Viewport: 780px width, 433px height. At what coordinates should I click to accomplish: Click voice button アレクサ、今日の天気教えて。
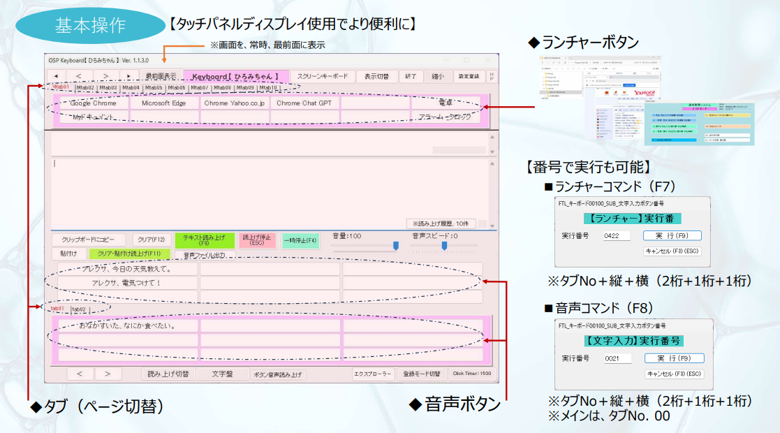(x=127, y=269)
